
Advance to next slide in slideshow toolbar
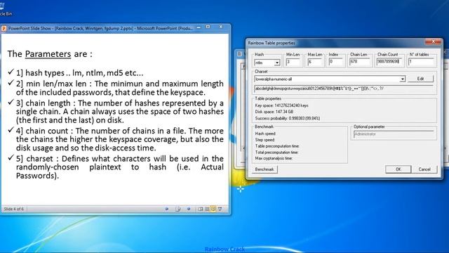(x=189, y=209)
